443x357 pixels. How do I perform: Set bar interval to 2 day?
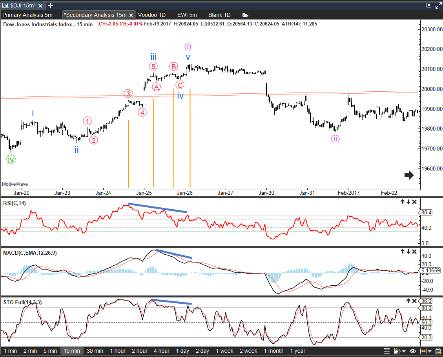[x=202, y=351]
